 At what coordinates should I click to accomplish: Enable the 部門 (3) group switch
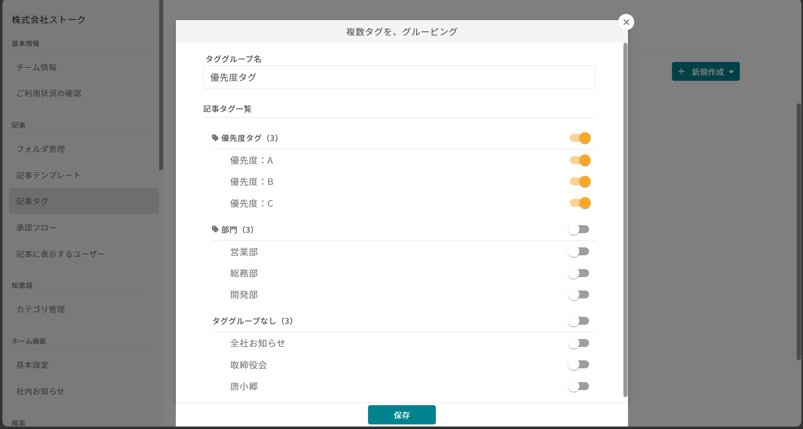pyautogui.click(x=579, y=229)
